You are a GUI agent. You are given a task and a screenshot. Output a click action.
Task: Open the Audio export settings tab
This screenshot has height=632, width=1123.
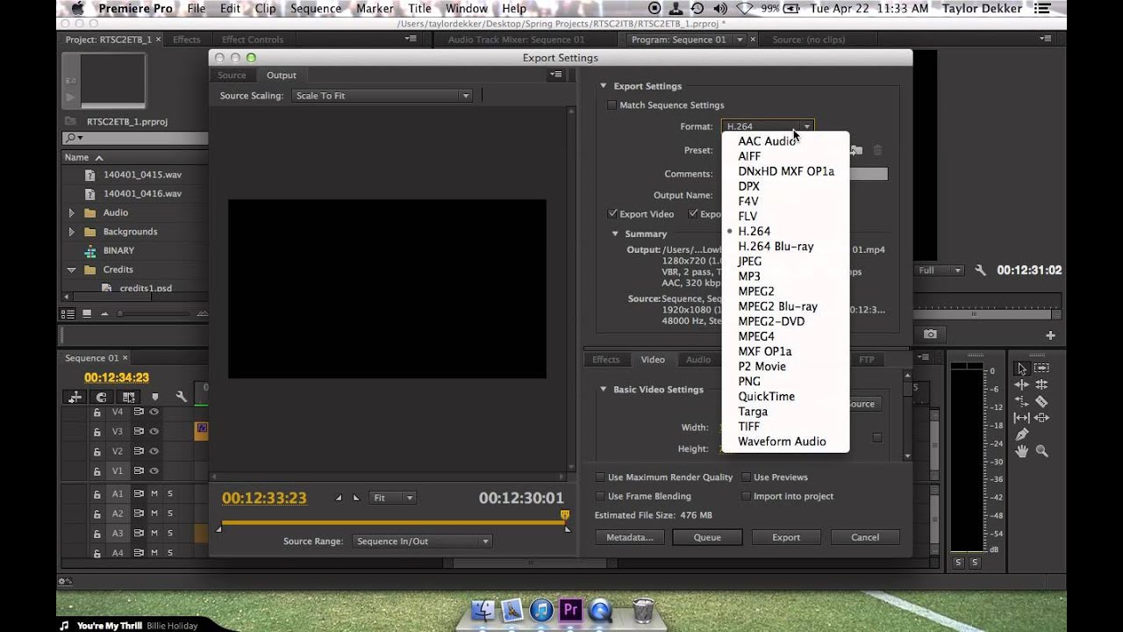point(698,360)
